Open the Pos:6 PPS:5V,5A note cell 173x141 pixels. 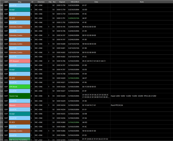click(117, 105)
